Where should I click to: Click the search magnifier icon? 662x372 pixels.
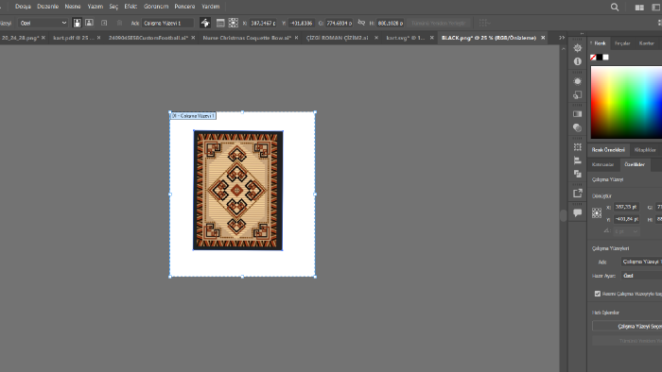[615, 8]
